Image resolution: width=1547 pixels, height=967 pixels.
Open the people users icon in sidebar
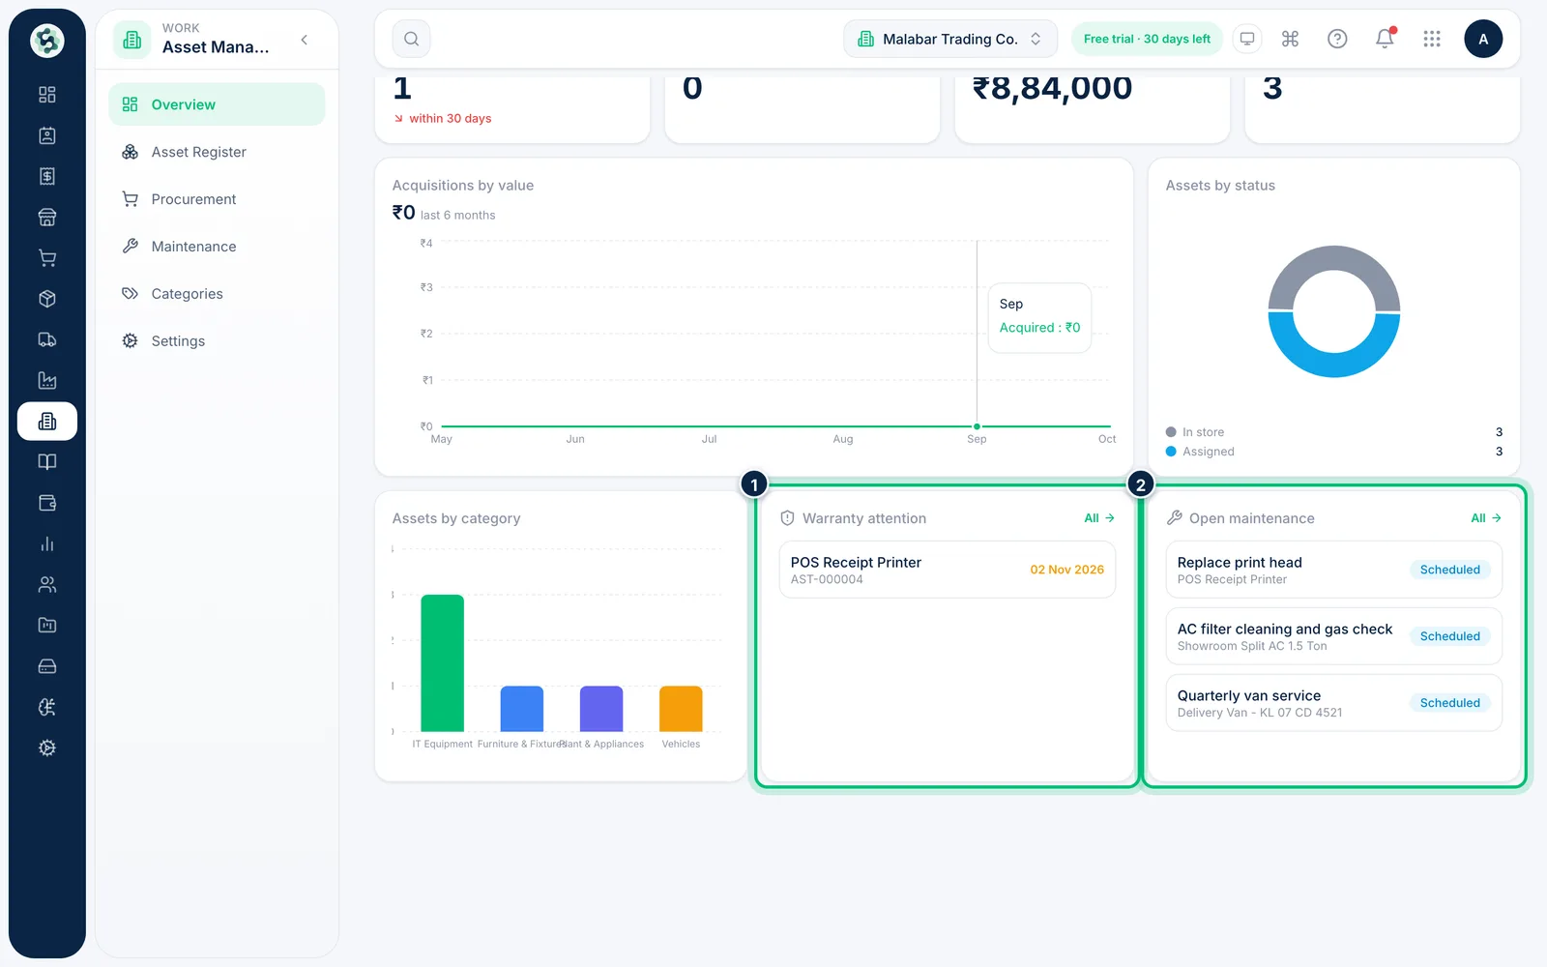click(46, 585)
